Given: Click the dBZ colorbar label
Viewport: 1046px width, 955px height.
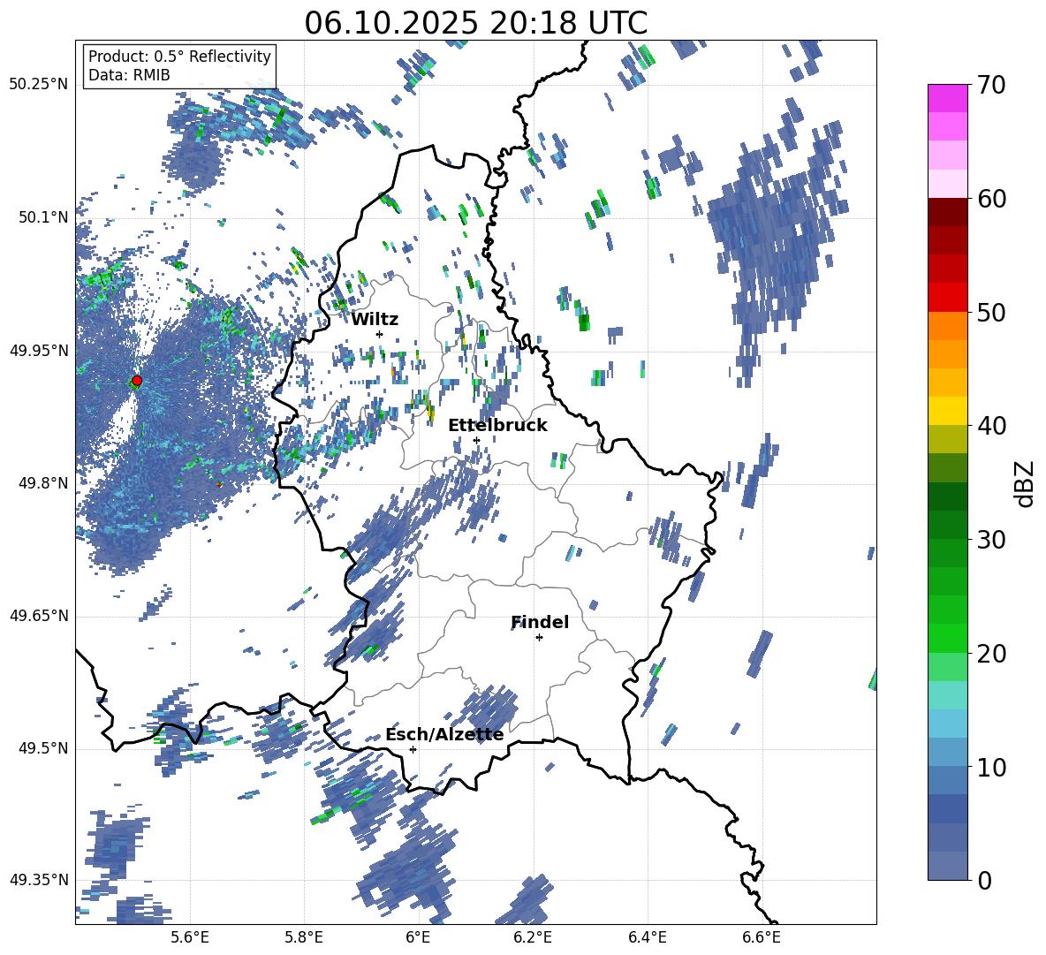Looking at the screenshot, I should click(x=1023, y=483).
